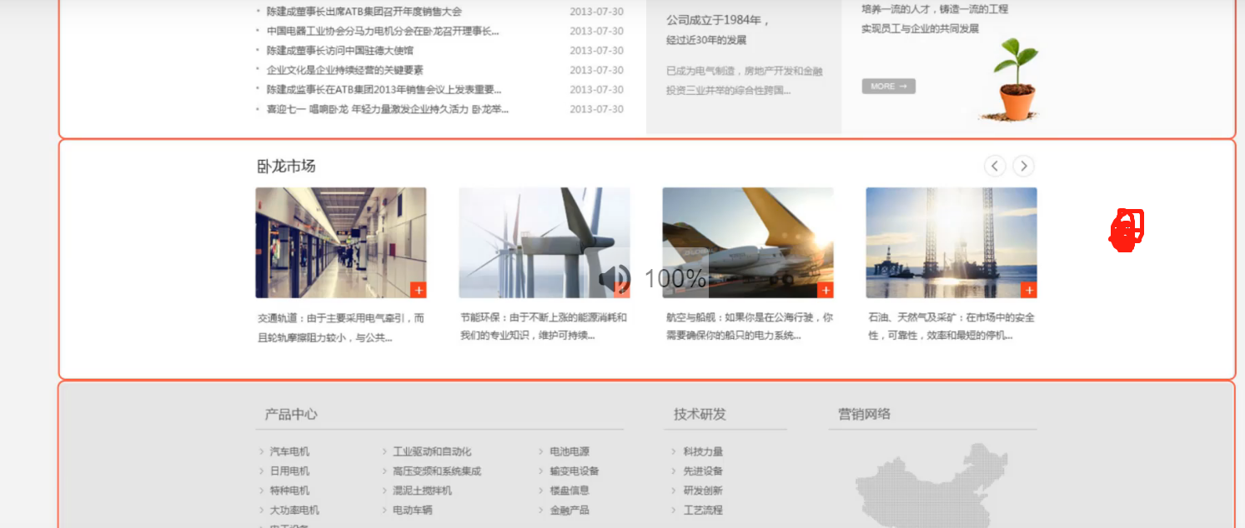Click the 研发创新 link
The width and height of the screenshot is (1245, 528).
coord(703,491)
